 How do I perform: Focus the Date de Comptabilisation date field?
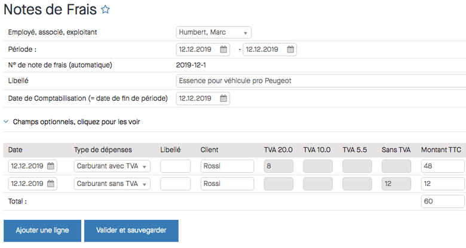(x=203, y=98)
